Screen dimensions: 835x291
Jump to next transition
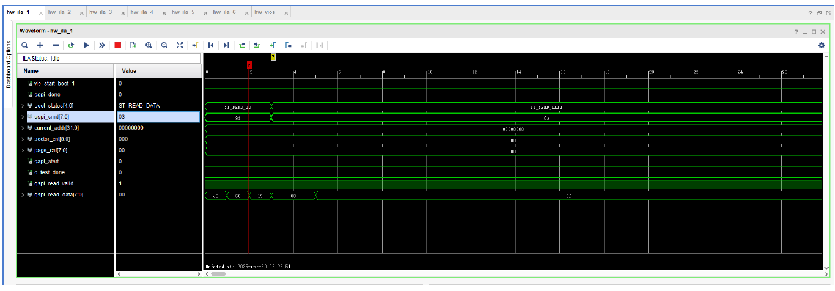[x=257, y=45]
